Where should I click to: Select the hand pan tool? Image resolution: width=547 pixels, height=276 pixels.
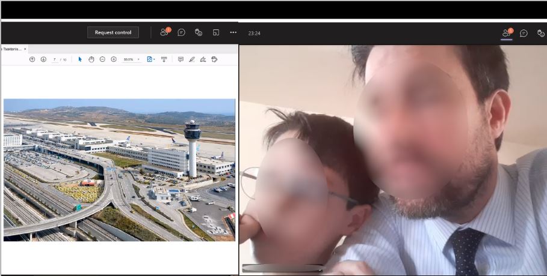click(91, 59)
